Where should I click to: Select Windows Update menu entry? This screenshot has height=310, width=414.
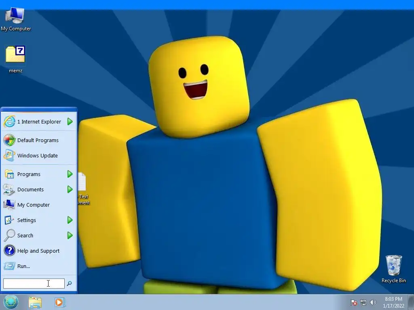click(39, 155)
